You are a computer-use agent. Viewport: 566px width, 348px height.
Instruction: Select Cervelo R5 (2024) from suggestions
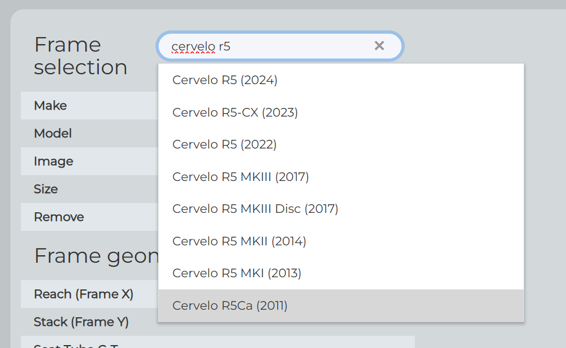[341, 80]
